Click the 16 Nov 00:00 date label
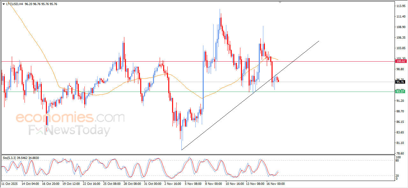408x188 pixels. (x=275, y=184)
